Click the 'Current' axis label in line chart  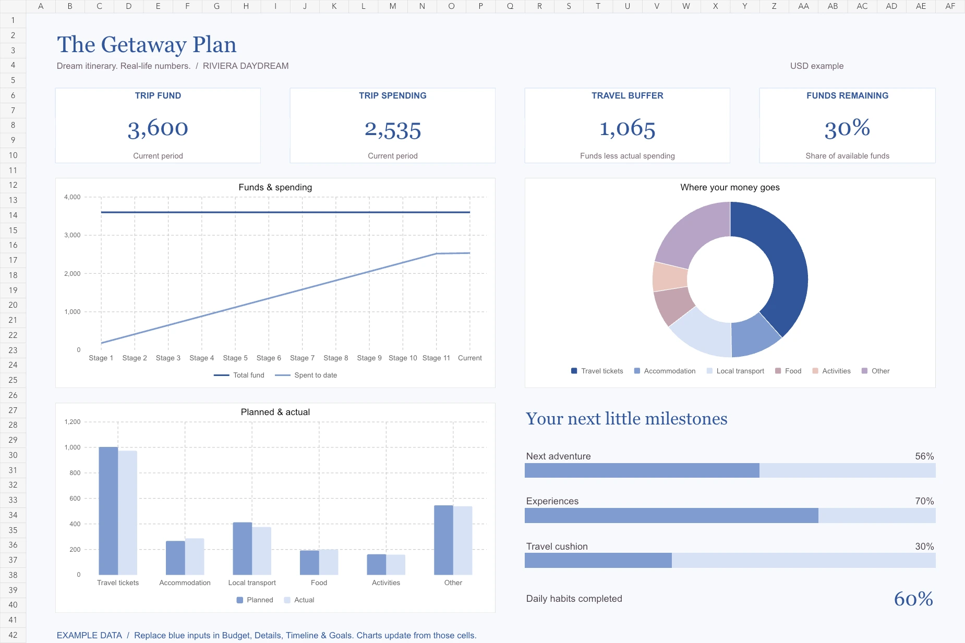point(470,358)
